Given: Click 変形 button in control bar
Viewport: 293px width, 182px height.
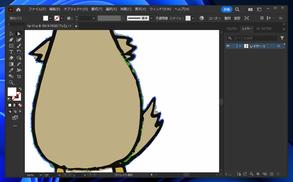Looking at the screenshot, I should [x=237, y=18].
